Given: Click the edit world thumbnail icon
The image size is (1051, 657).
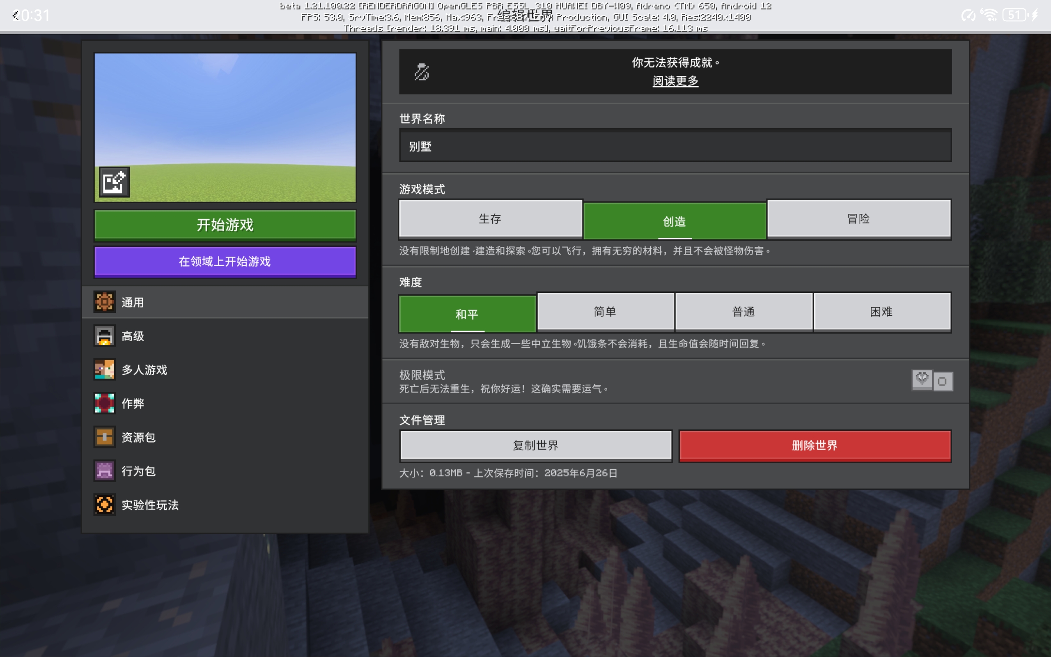Looking at the screenshot, I should [x=114, y=182].
